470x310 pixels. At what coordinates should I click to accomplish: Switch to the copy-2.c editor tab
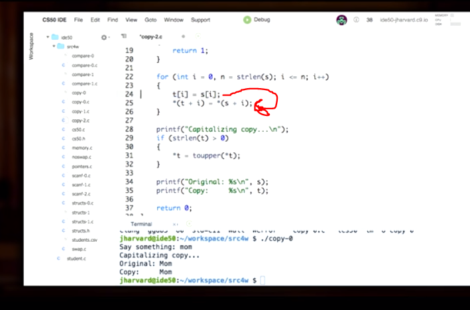tap(150, 37)
